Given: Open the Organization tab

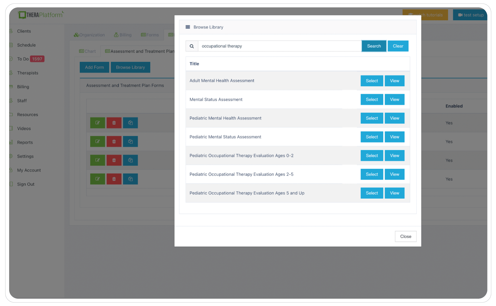Looking at the screenshot, I should [x=89, y=35].
